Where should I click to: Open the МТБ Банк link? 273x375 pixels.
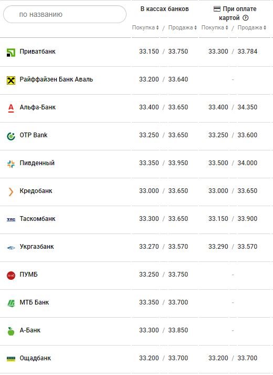tap(34, 302)
